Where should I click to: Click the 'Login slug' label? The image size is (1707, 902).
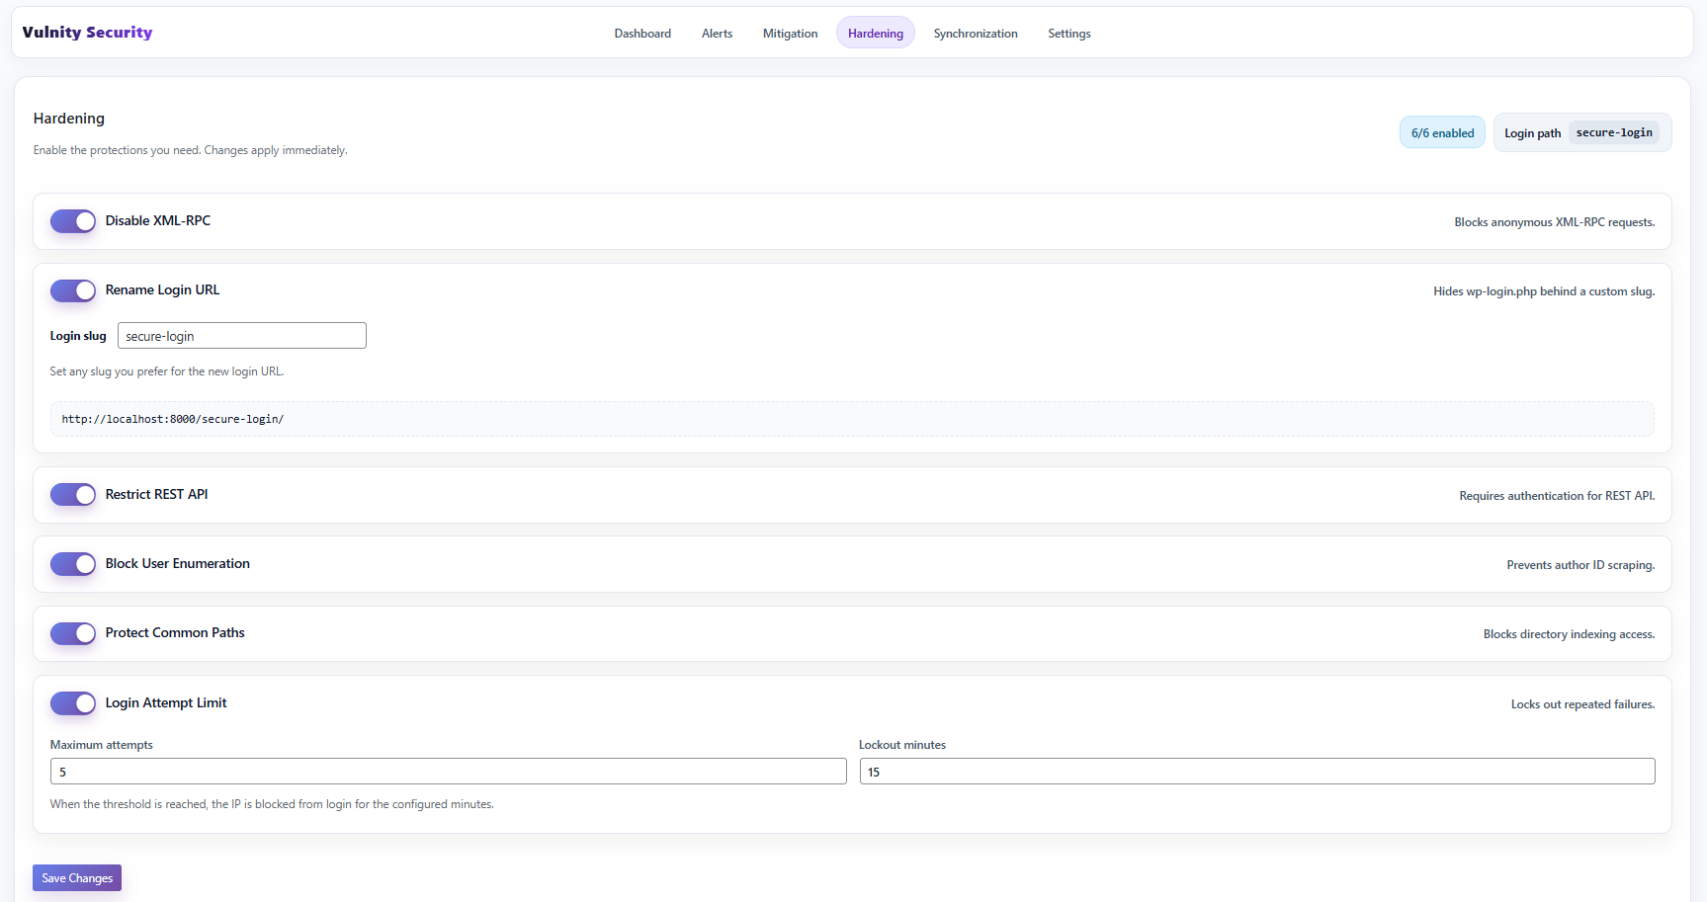click(78, 336)
